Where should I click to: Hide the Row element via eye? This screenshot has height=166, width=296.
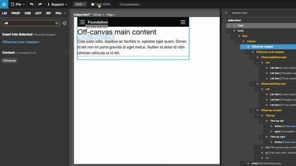239,36
